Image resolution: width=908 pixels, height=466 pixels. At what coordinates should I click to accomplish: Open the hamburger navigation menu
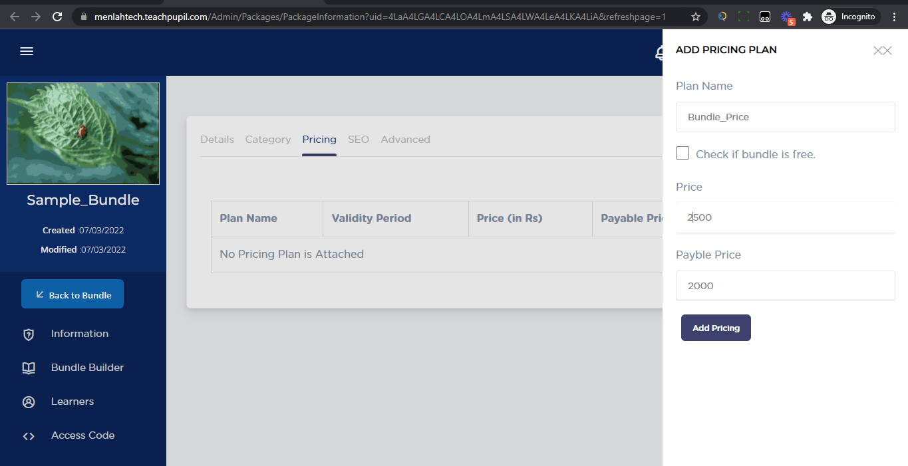27,51
